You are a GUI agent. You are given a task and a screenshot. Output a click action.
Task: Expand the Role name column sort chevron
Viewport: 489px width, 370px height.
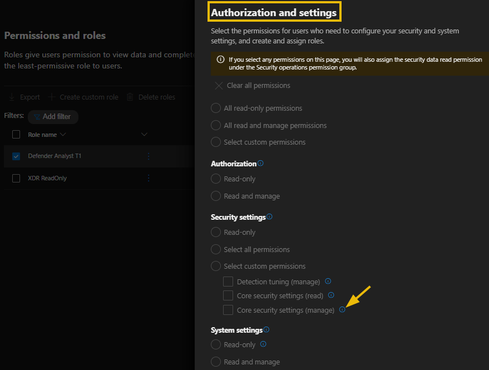[x=63, y=135]
